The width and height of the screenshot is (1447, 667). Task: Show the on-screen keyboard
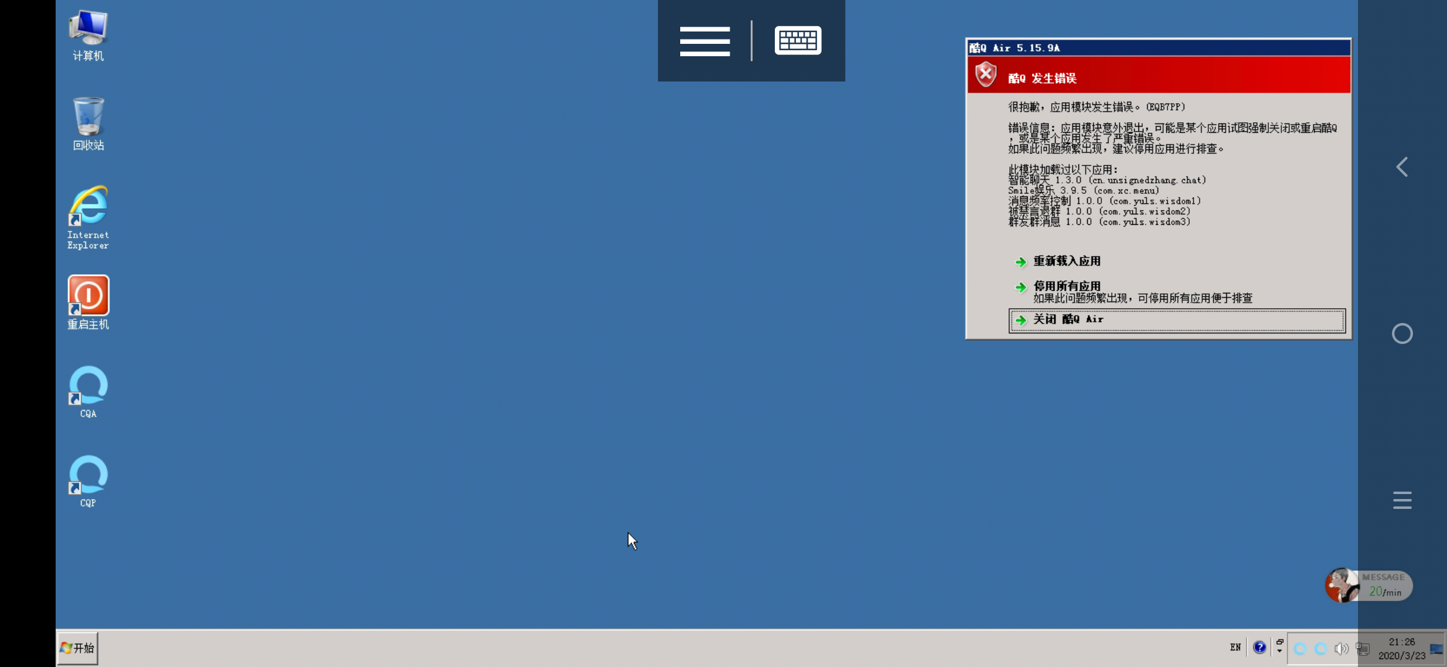798,41
